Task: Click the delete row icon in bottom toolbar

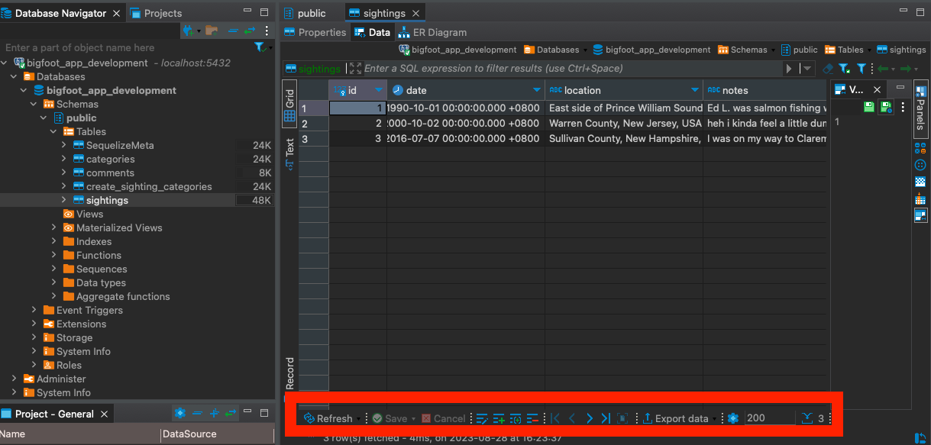Action: 532,418
